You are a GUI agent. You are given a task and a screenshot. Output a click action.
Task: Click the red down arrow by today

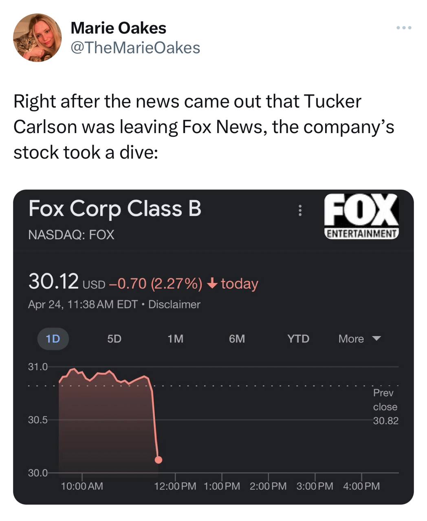211,283
